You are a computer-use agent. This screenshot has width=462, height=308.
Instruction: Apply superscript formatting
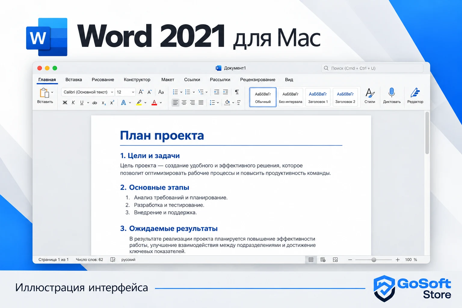click(x=112, y=103)
